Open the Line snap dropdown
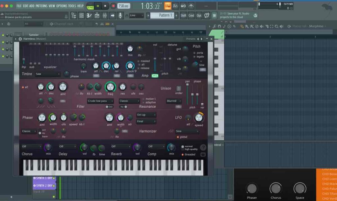Viewport: 337px width, 201px height. (137, 15)
